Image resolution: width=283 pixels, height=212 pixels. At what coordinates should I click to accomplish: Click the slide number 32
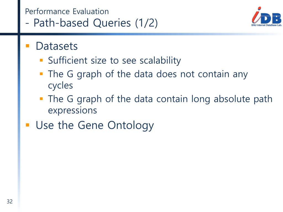(10, 201)
